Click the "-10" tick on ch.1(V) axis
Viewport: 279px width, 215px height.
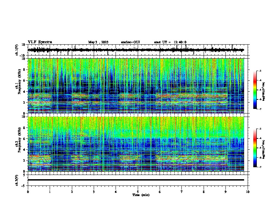click(x=23, y=56)
